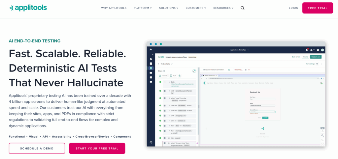
Task: Select step 10 Click submit
Action: point(179,138)
